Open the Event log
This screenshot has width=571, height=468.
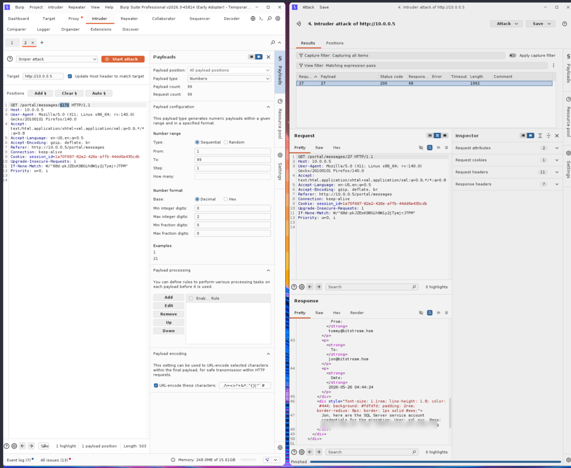(x=18, y=460)
